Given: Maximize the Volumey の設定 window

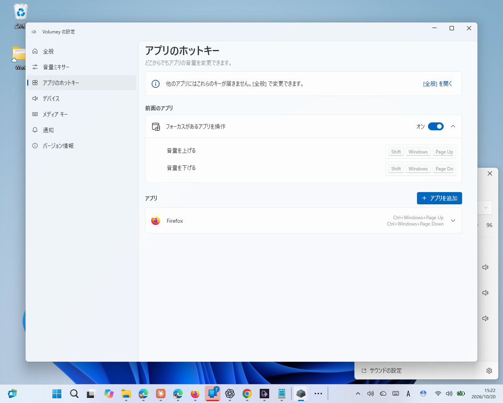Looking at the screenshot, I should [x=452, y=28].
